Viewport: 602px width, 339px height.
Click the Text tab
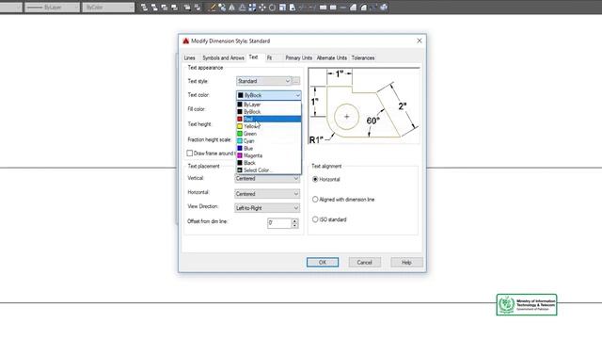(x=253, y=57)
